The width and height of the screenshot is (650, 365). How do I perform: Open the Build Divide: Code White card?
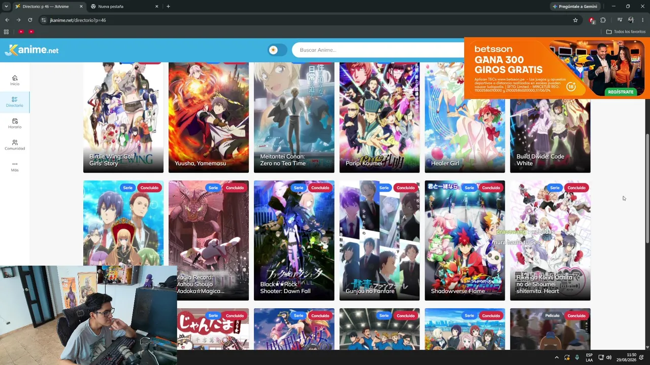pos(550,136)
